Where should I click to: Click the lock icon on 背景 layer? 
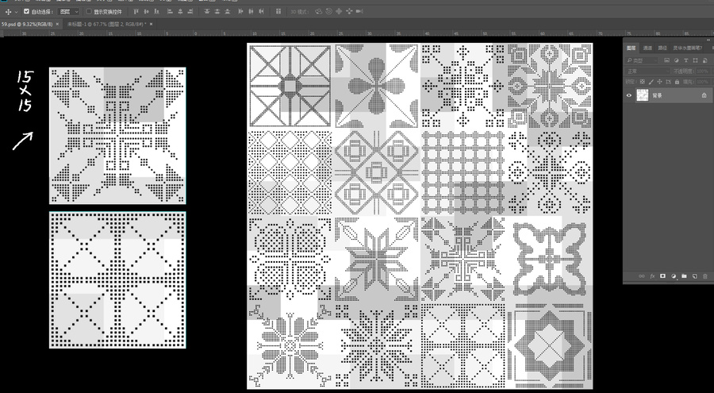point(704,95)
